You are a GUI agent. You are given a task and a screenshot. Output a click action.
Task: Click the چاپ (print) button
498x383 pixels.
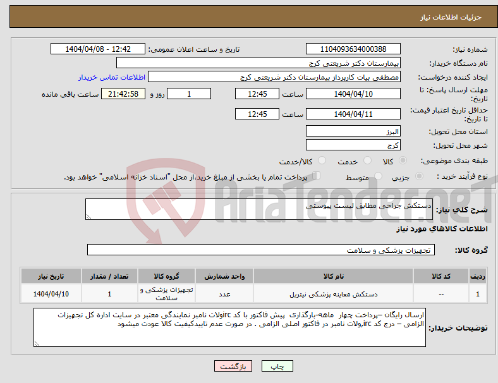(x=277, y=366)
